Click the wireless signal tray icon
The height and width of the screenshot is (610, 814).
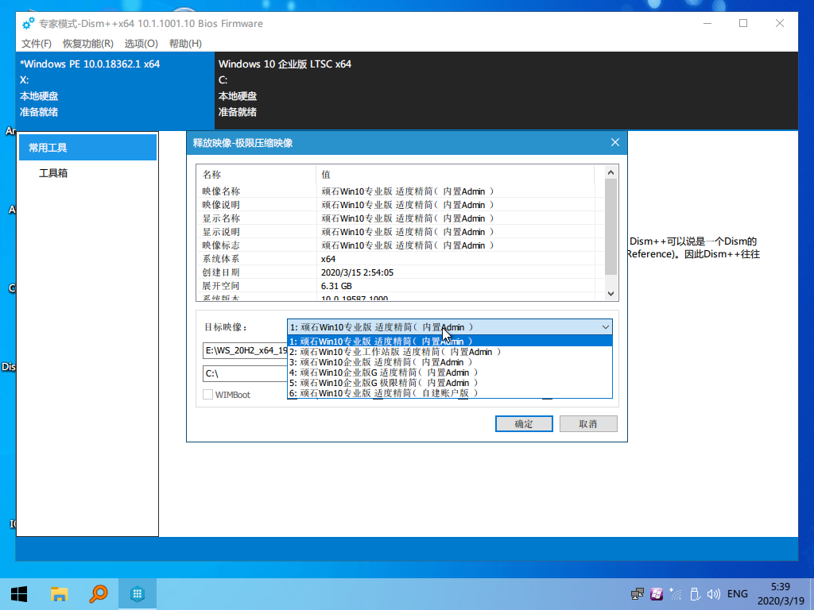(x=676, y=594)
